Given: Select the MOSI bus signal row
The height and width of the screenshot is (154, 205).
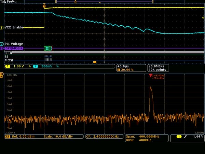Looking at the screenshot, I should point(8,60).
